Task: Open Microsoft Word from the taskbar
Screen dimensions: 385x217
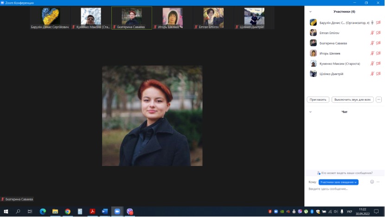Action: coord(105,211)
